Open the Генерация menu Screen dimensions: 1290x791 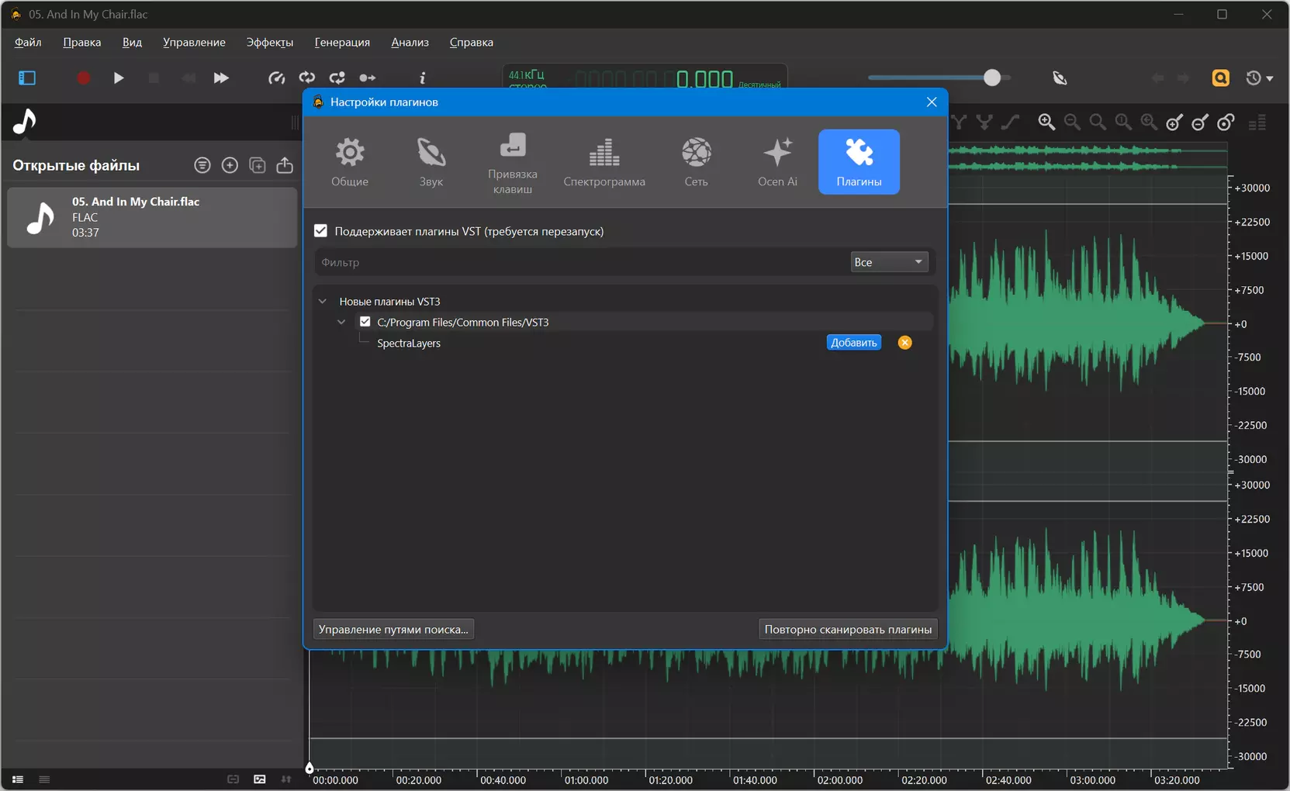click(342, 42)
